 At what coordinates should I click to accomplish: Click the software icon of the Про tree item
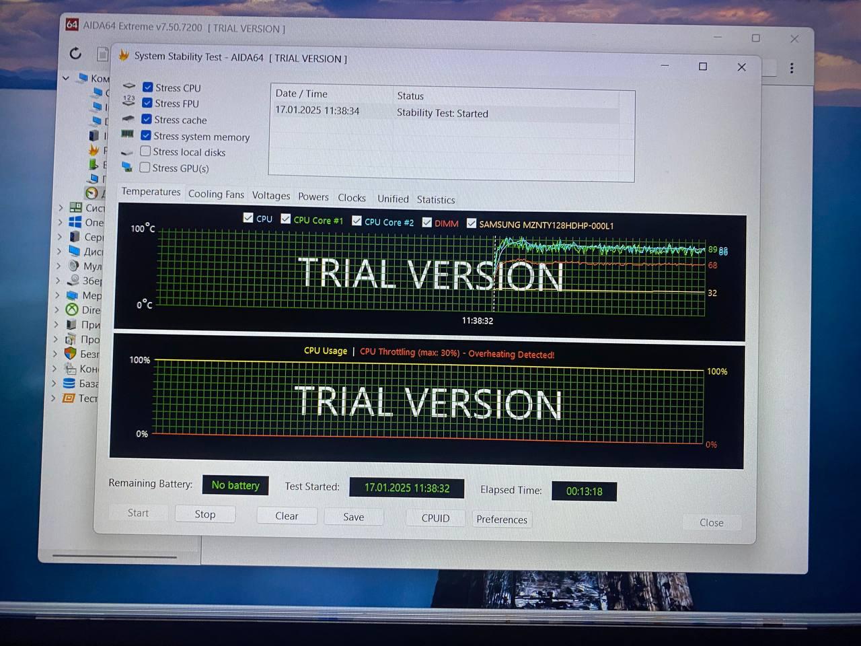(x=71, y=339)
